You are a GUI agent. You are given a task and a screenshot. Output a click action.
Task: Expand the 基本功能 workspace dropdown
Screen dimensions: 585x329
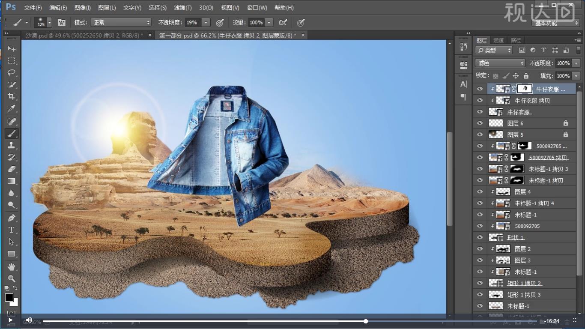(556, 23)
